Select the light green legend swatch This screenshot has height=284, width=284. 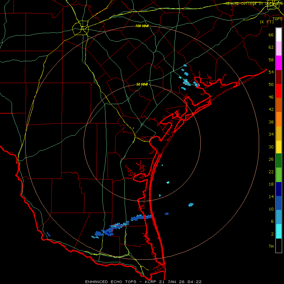pyautogui.click(x=279, y=175)
